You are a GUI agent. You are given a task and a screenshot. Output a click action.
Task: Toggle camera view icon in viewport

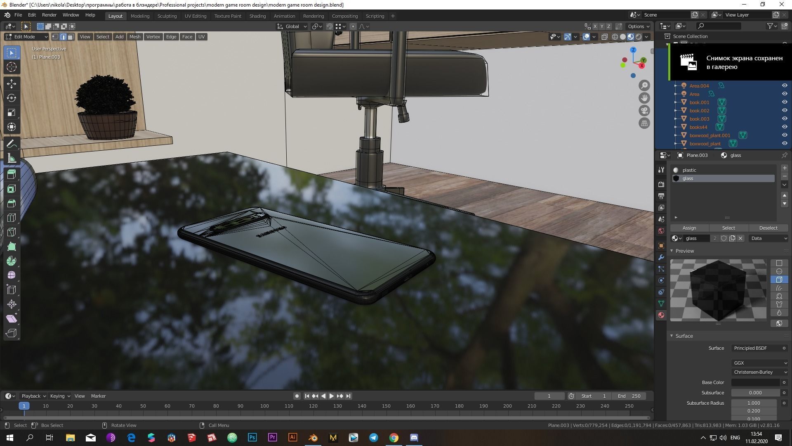644,111
